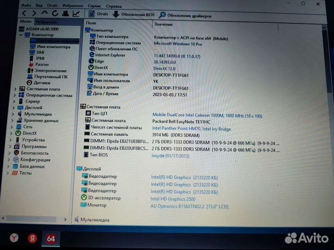Select AIDA64 v6.60.5900 root tree node
334x250 pixels.
[42, 29]
